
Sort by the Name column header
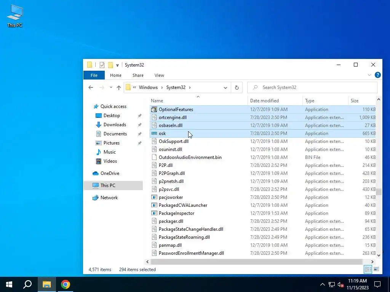click(198, 100)
